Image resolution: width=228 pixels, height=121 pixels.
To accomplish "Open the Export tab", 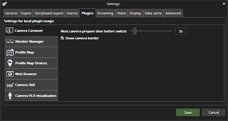I will coord(26,13).
